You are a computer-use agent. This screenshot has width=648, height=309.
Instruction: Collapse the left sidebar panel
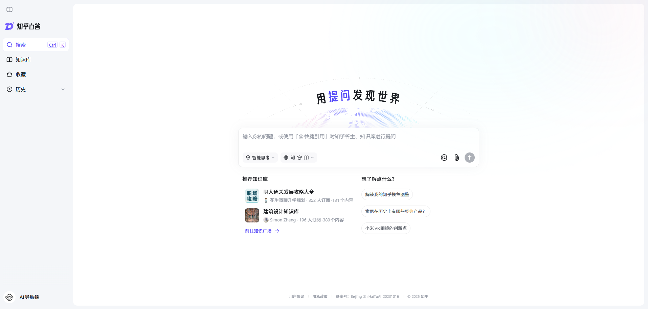(9, 9)
